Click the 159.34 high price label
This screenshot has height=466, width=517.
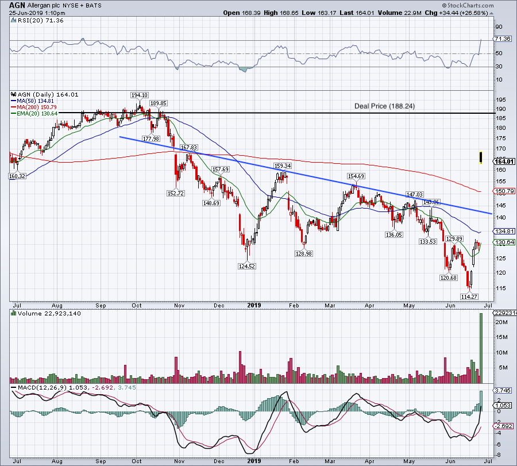283,165
